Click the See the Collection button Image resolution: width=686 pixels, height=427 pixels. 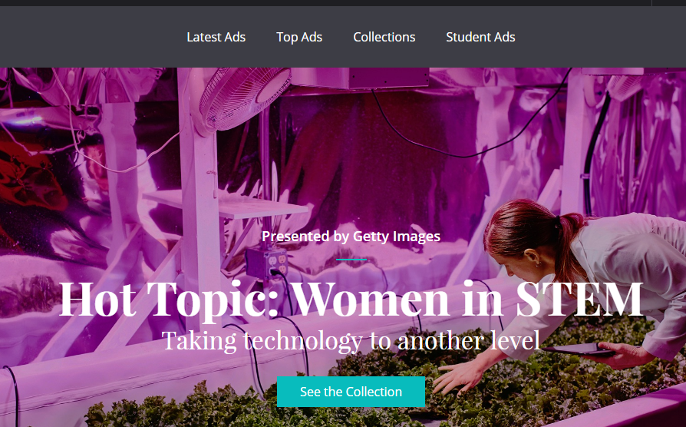tap(351, 392)
